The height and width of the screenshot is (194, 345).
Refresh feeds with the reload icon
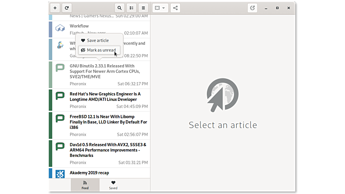tap(67, 8)
